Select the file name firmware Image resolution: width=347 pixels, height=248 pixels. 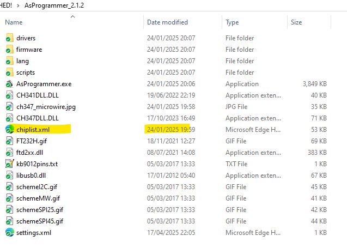tap(29, 50)
